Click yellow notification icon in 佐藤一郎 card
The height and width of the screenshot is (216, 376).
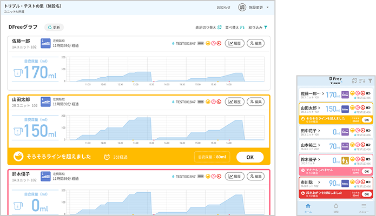pos(208,43)
